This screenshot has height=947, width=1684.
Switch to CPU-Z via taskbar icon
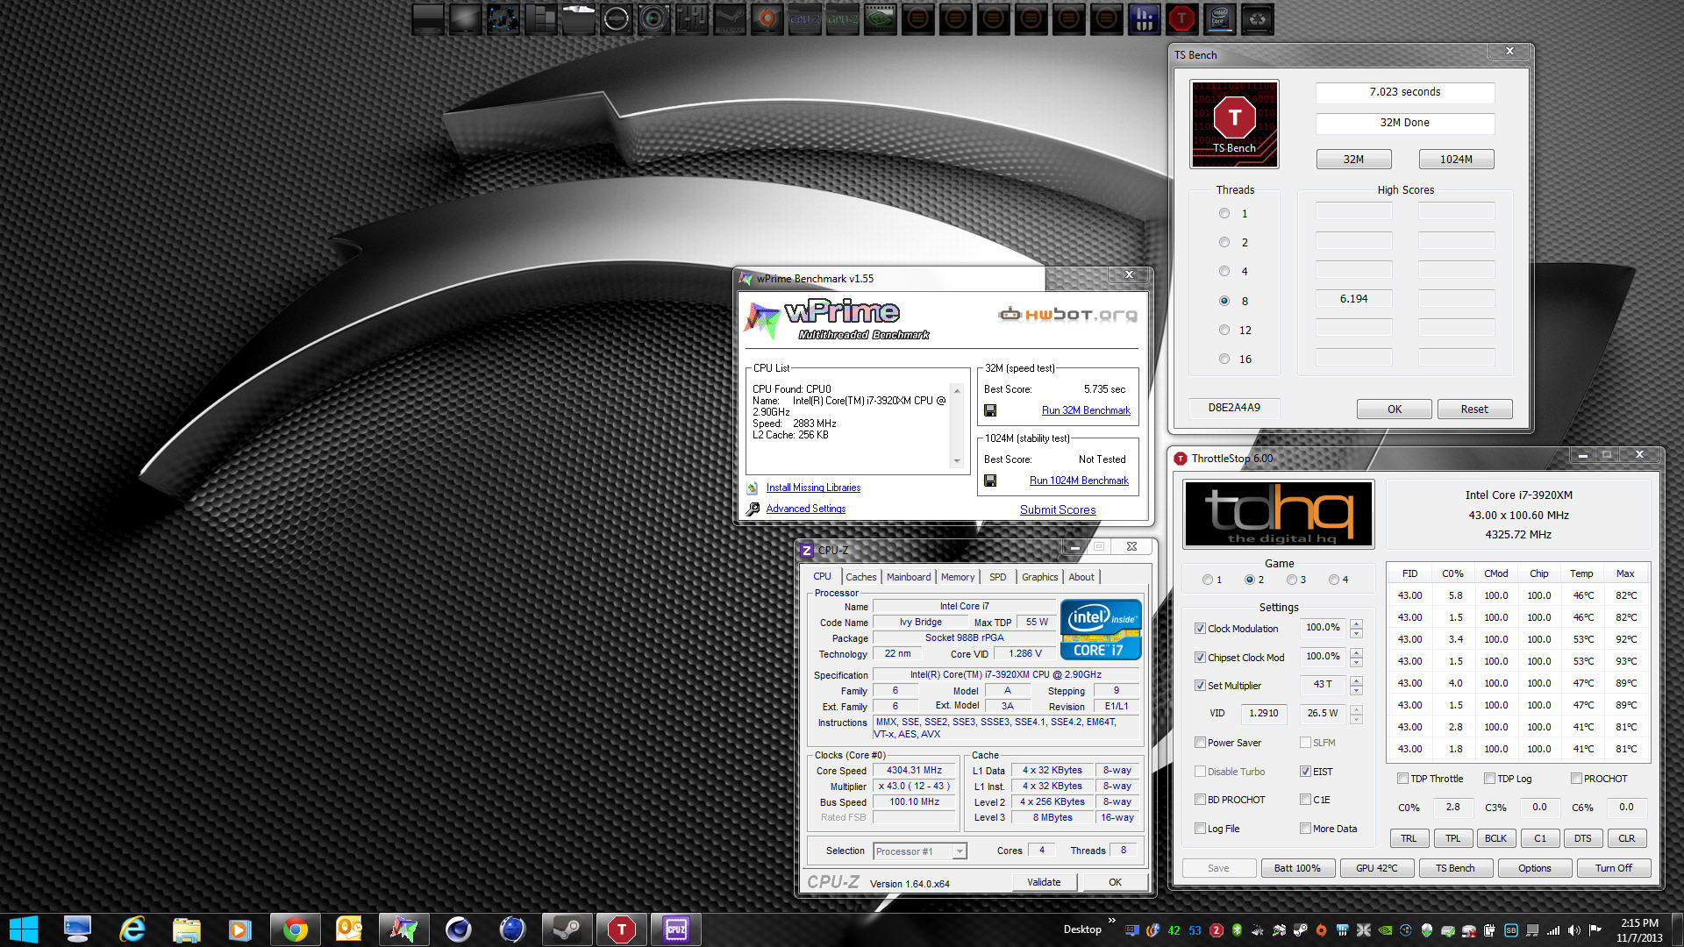[x=675, y=929]
